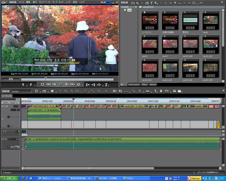
Task: Switch to the Marker tab
Action: coord(153,85)
